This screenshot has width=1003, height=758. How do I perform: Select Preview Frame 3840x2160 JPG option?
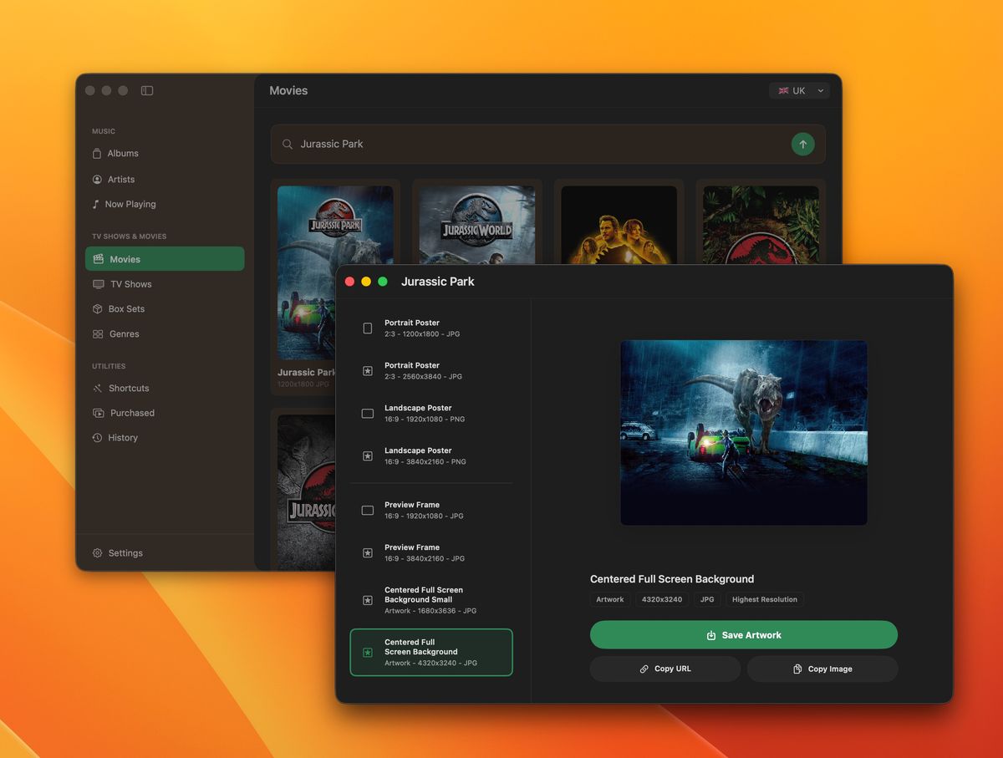click(x=431, y=552)
